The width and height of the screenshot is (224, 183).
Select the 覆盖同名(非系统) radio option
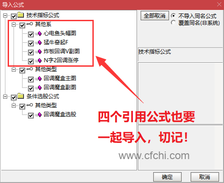173,23
